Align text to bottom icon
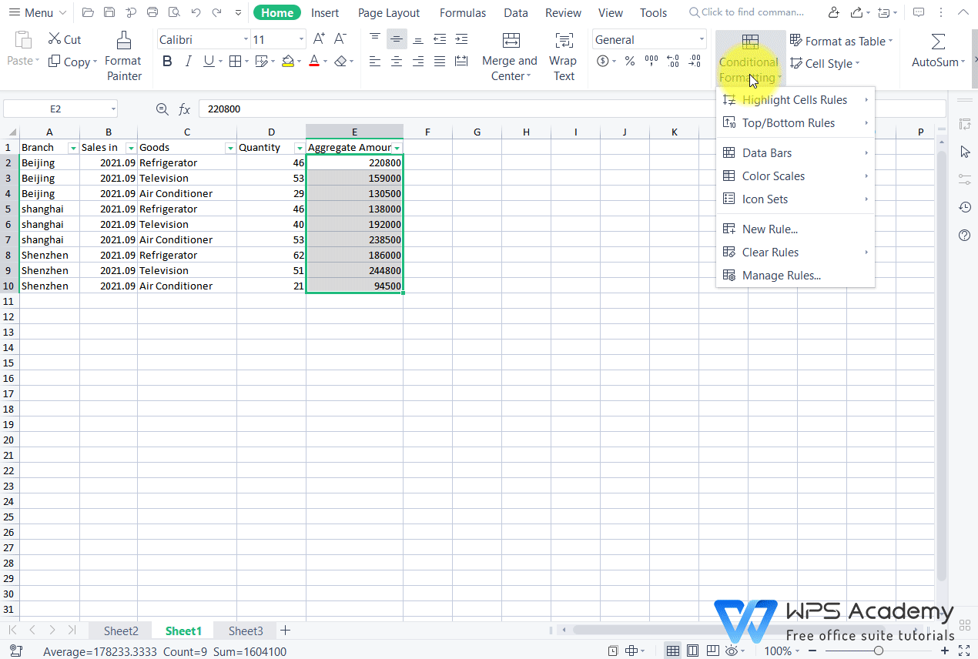 click(x=418, y=39)
